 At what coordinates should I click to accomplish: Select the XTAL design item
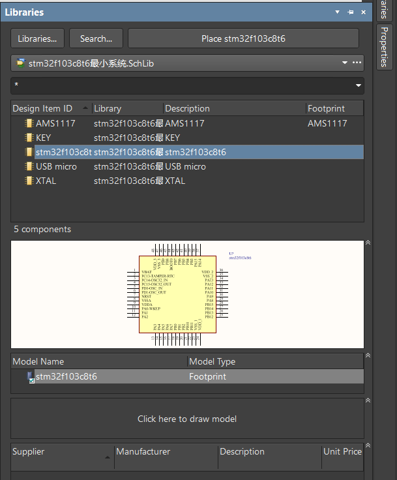(46, 181)
